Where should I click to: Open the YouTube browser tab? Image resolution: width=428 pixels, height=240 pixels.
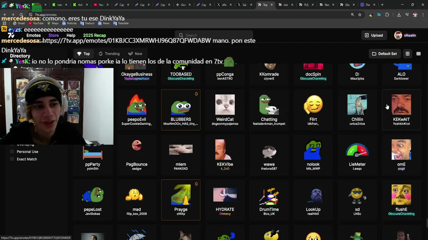coord(101,5)
